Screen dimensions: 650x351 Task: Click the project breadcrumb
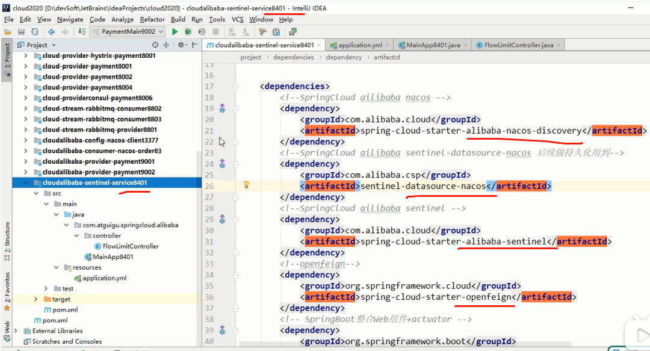click(x=251, y=57)
